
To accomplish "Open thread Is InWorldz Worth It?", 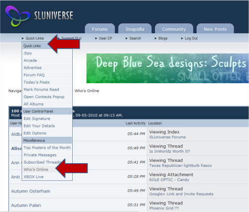I will pos(169,151).
